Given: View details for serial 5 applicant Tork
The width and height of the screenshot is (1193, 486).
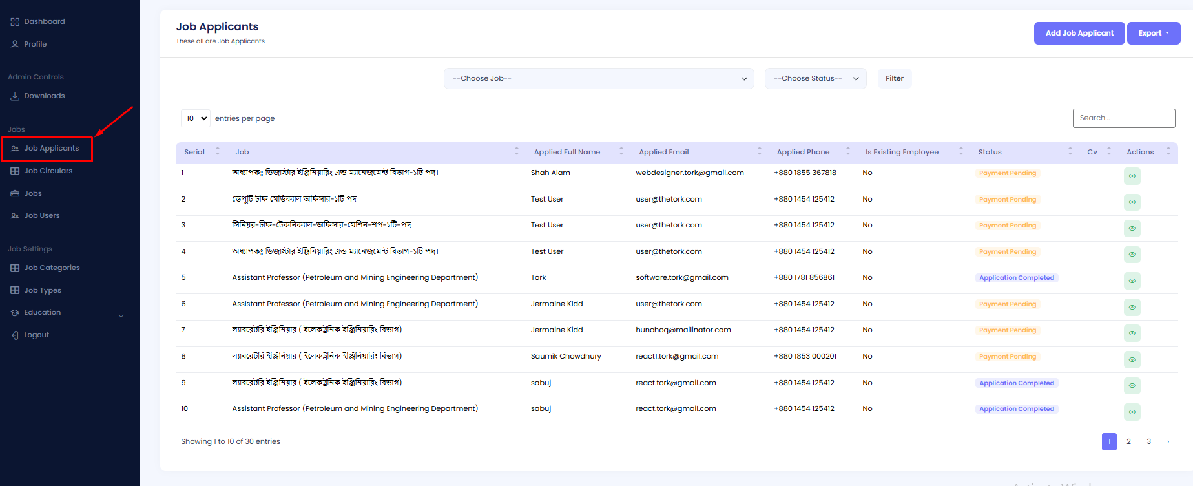Looking at the screenshot, I should (x=1132, y=280).
